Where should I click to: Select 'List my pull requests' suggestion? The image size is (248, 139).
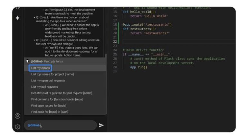pyautogui.click(x=44, y=87)
